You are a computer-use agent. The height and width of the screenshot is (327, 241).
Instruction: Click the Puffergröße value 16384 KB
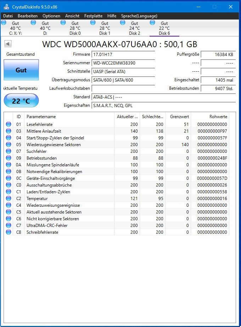218,54
